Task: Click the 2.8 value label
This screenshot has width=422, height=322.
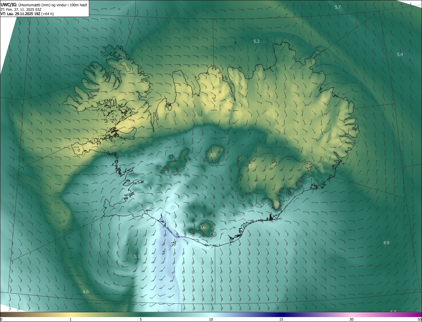Action: click(x=276, y=204)
